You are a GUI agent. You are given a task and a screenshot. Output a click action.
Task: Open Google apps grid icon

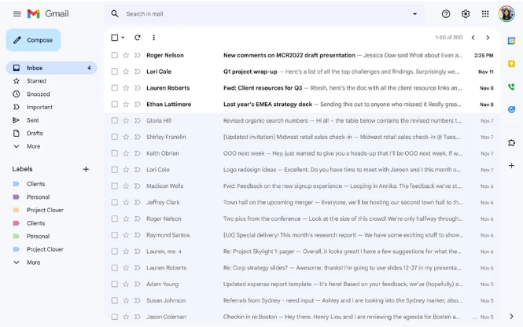click(x=485, y=13)
